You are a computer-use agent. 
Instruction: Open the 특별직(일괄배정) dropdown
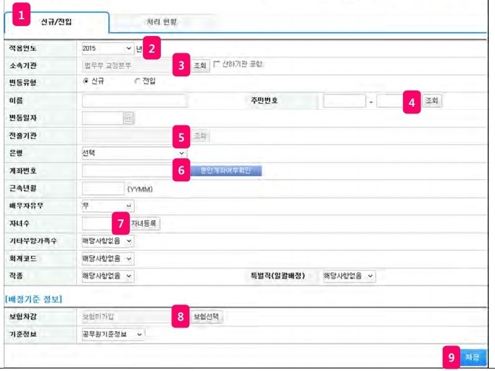tap(349, 276)
